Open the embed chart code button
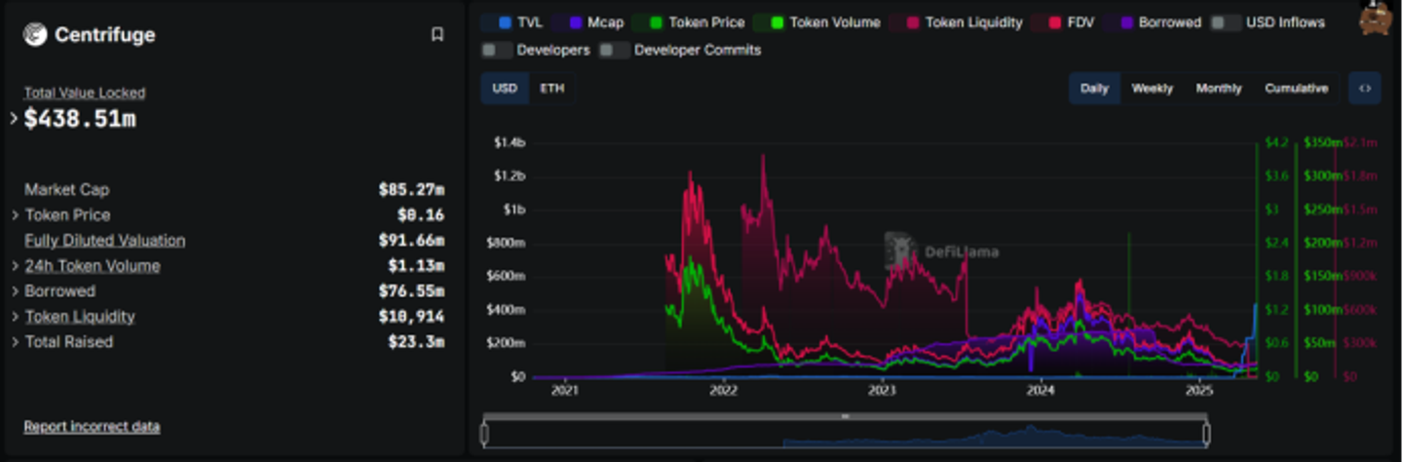The width and height of the screenshot is (1403, 462). pos(1365,88)
